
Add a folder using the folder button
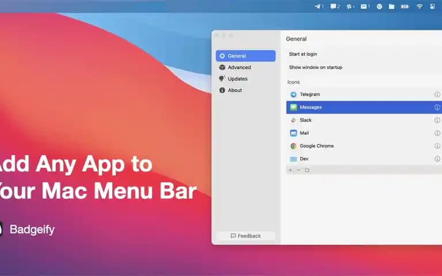click(x=307, y=170)
